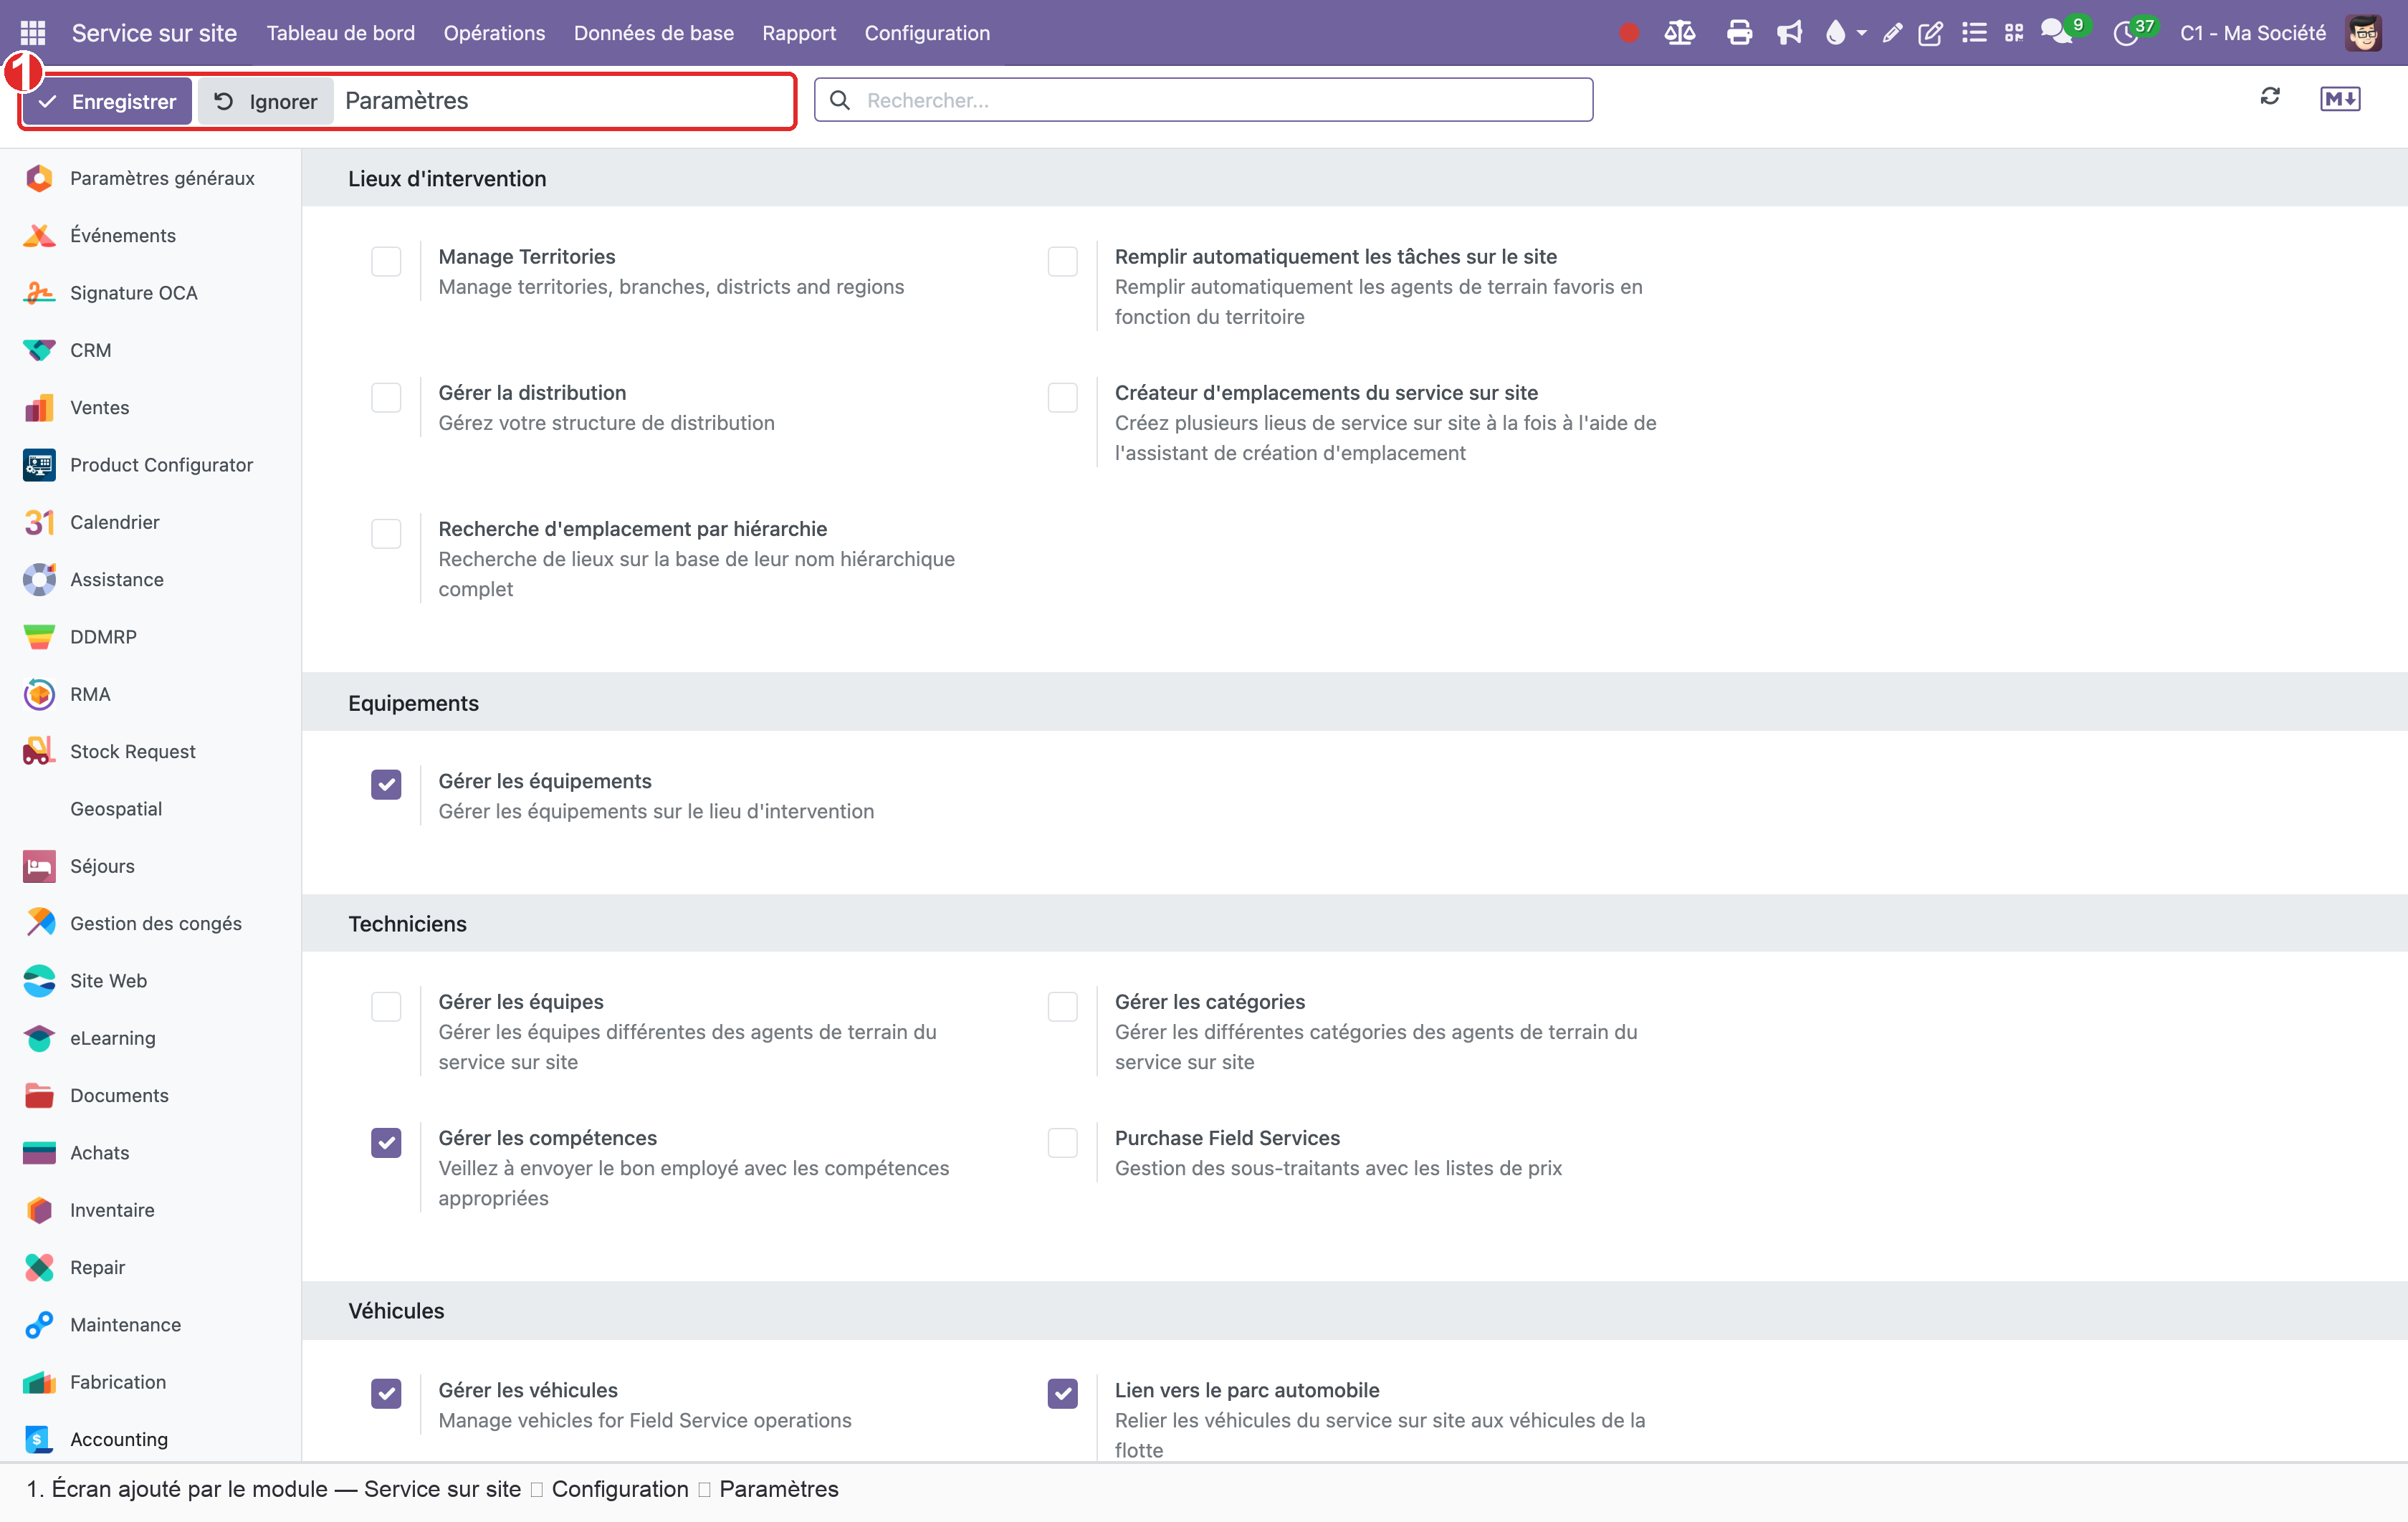The image size is (2408, 1522).
Task: Open the Tableau de bord menu
Action: [x=340, y=33]
